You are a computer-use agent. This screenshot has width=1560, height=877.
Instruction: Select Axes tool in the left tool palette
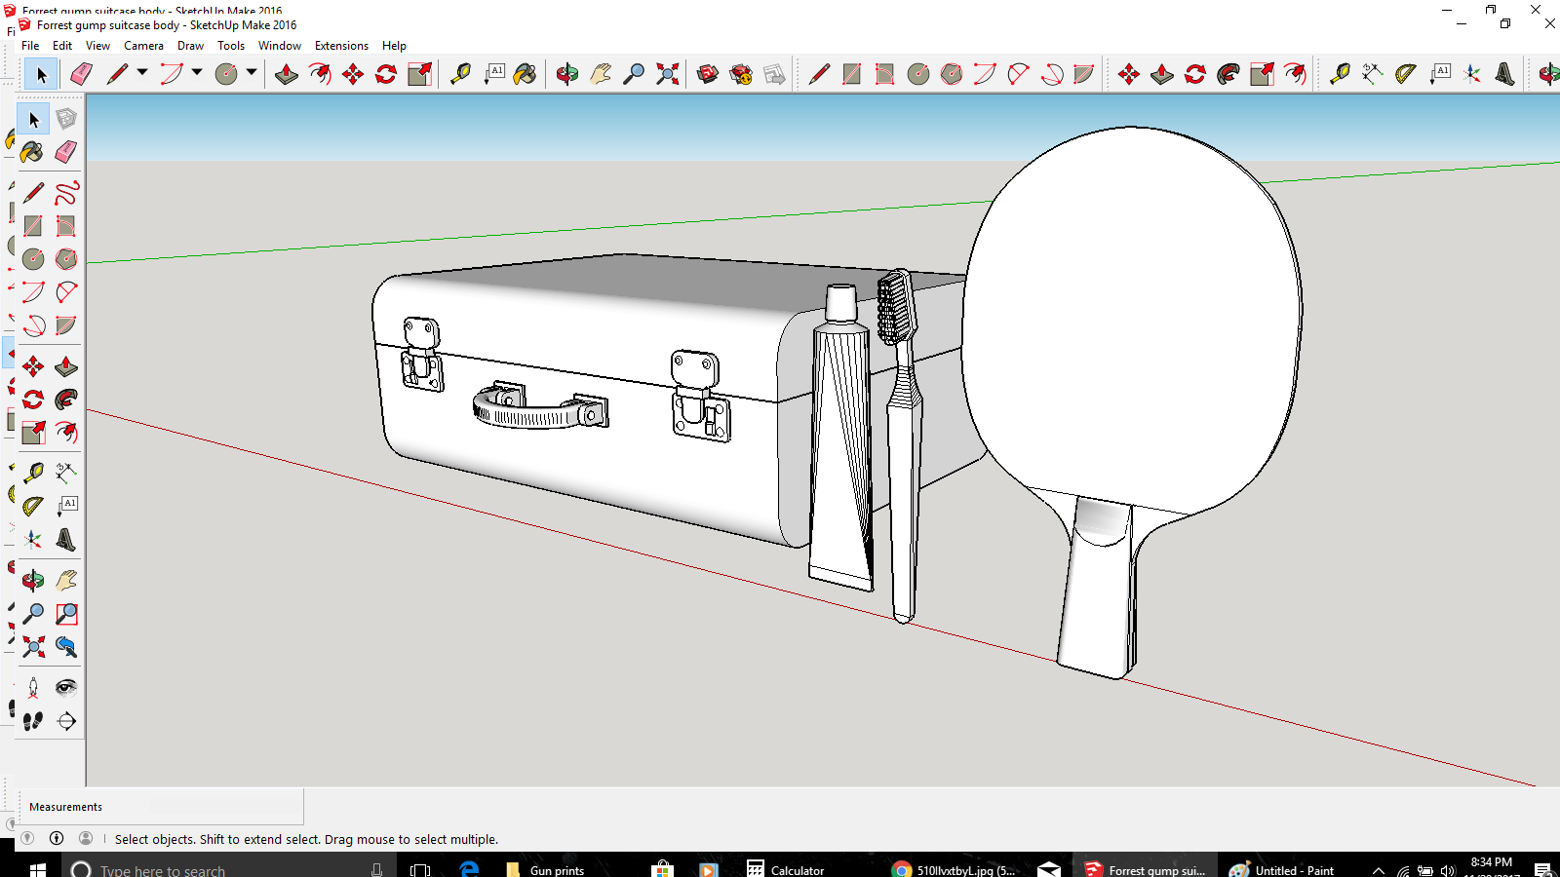pyautogui.click(x=33, y=540)
